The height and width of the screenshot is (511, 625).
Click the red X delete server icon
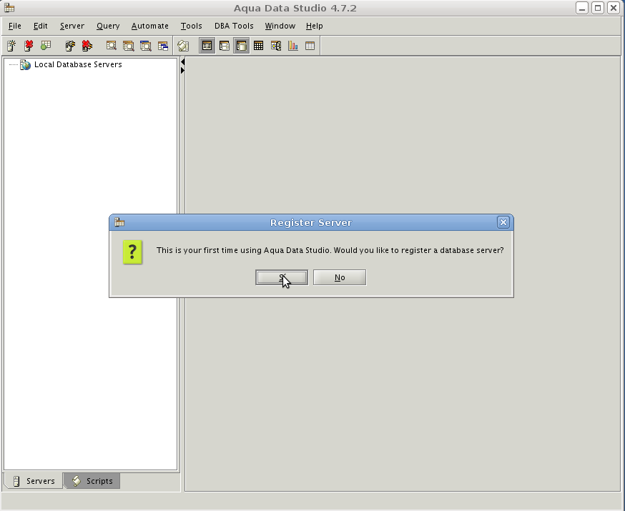pyautogui.click(x=29, y=46)
